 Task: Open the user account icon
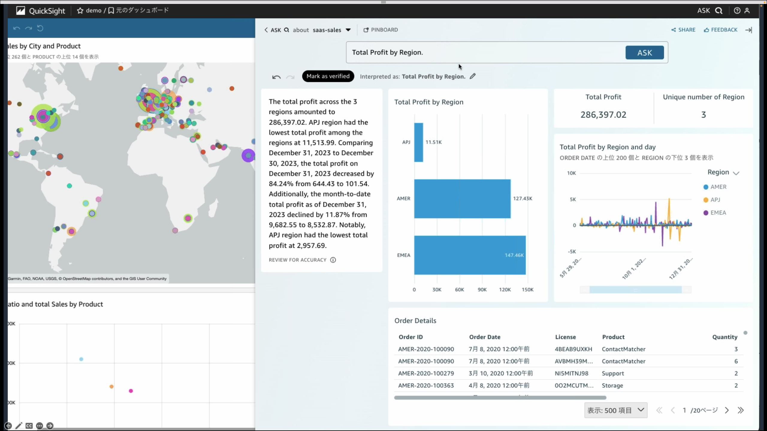point(747,11)
